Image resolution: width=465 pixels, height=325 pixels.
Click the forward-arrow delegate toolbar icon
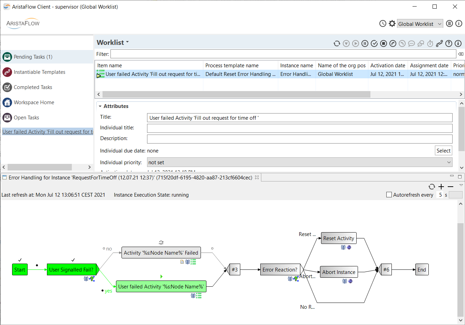pyautogui.click(x=393, y=43)
